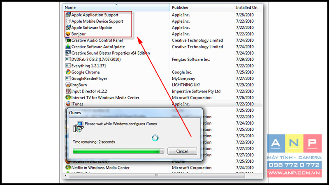This screenshot has height=185, width=329.
Task: Click the Apple Mobile Device Support icon
Action: tap(68, 21)
